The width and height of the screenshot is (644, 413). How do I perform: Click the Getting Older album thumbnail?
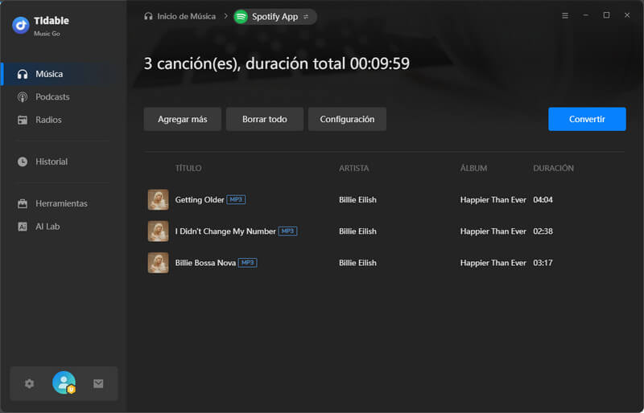[158, 200]
